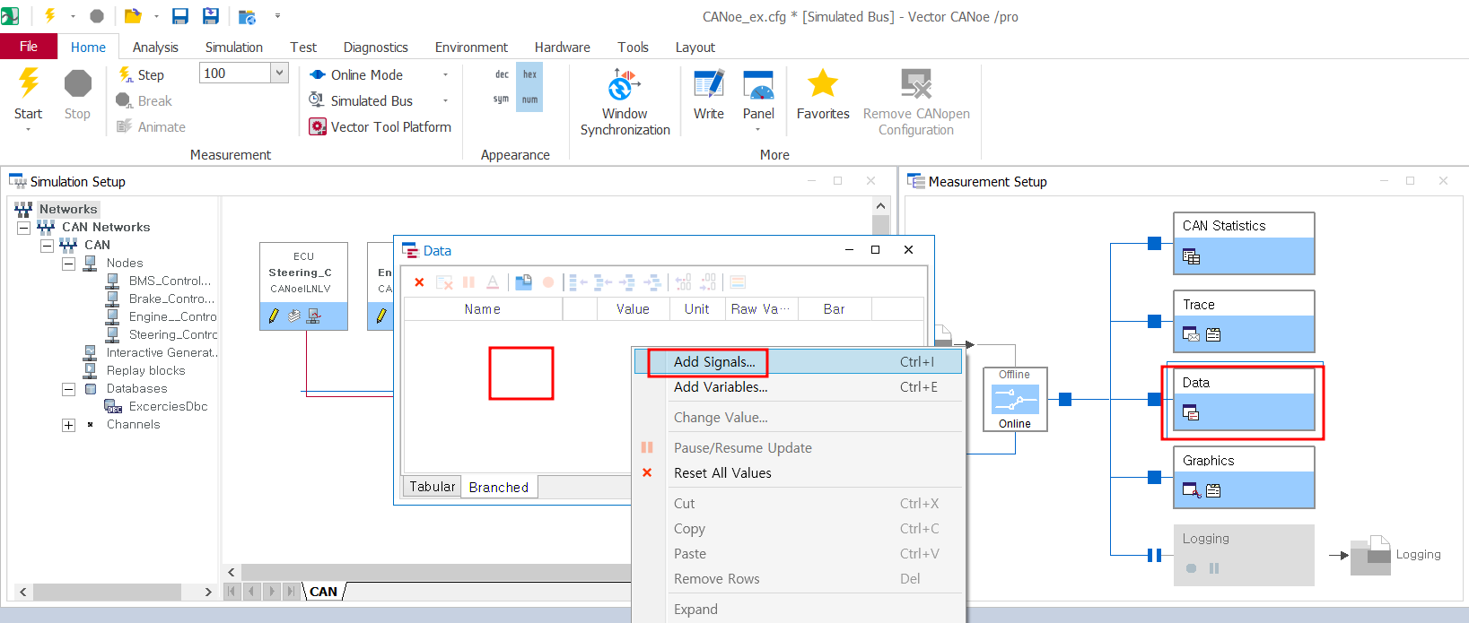Open the step value 100 dropdown
Screen dimensions: 1469x623
pos(280,74)
